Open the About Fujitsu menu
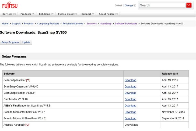The height and width of the screenshot is (131, 196). coord(108,14)
